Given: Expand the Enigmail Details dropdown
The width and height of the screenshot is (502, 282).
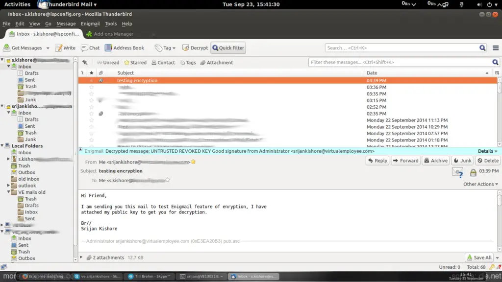Looking at the screenshot, I should pos(488,151).
